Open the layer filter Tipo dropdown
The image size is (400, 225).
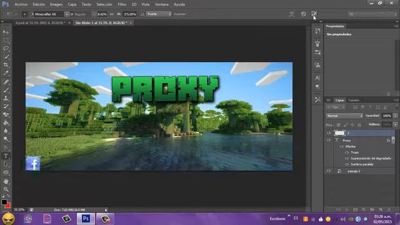[x=336, y=107]
